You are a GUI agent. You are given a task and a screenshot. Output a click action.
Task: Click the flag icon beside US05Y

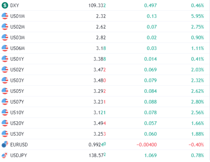pos(5,91)
